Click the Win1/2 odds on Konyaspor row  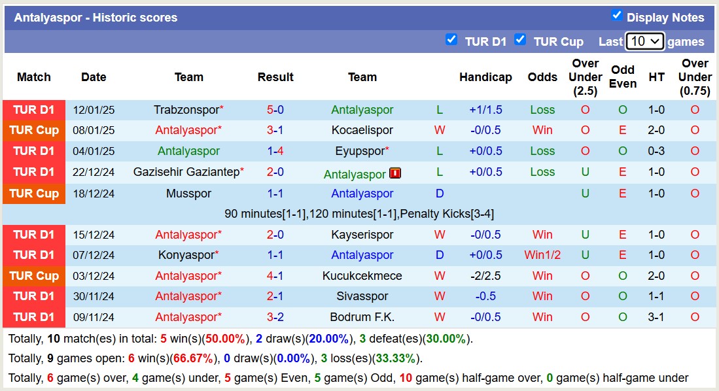pos(542,255)
